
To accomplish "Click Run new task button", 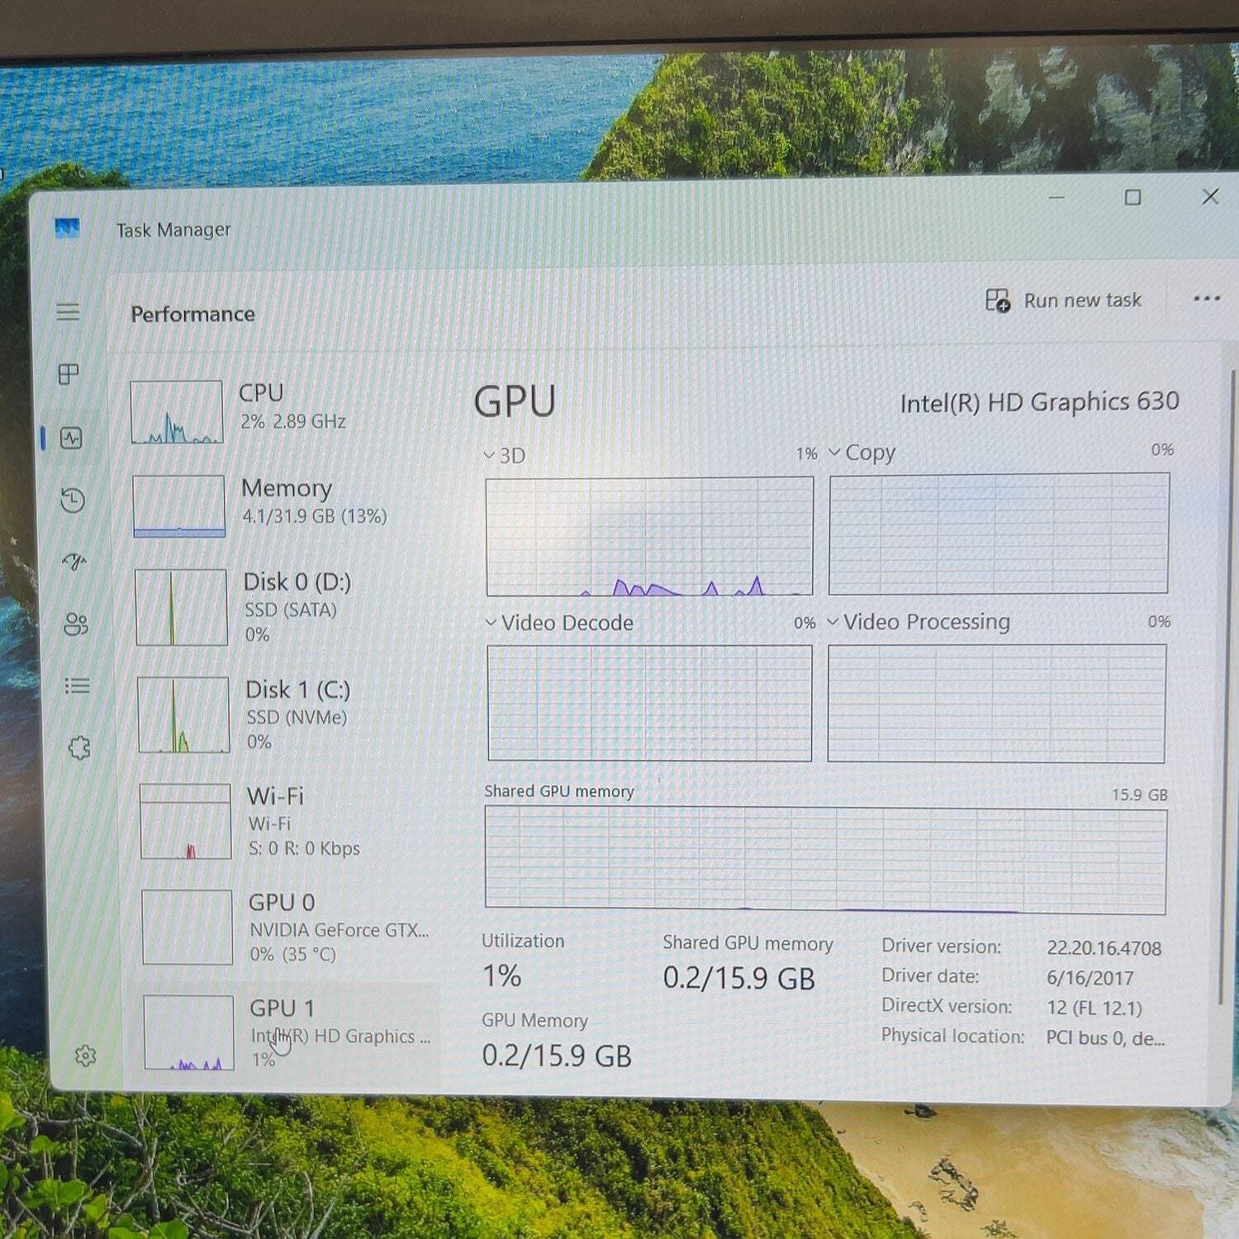I will (x=1064, y=301).
